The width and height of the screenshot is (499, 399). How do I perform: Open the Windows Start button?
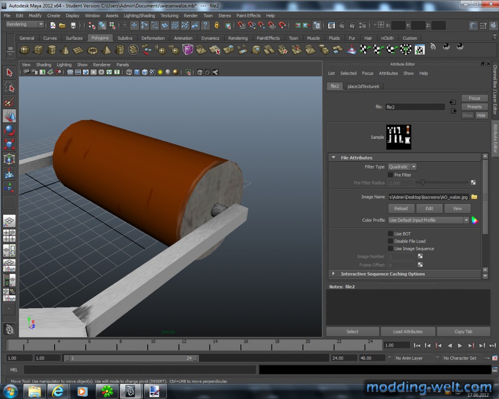[11, 391]
